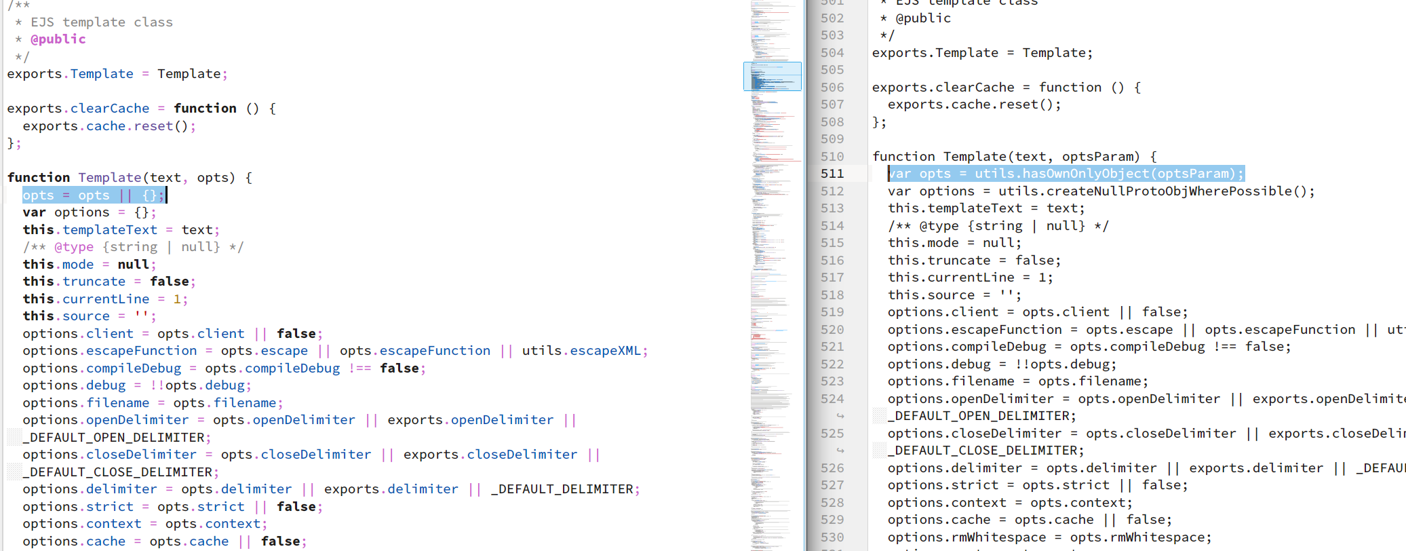Click highlighted "var opts = utils.hasOwnOnlyObject(optsParam);" line
Screen dimensions: 1406x551
pos(1066,174)
